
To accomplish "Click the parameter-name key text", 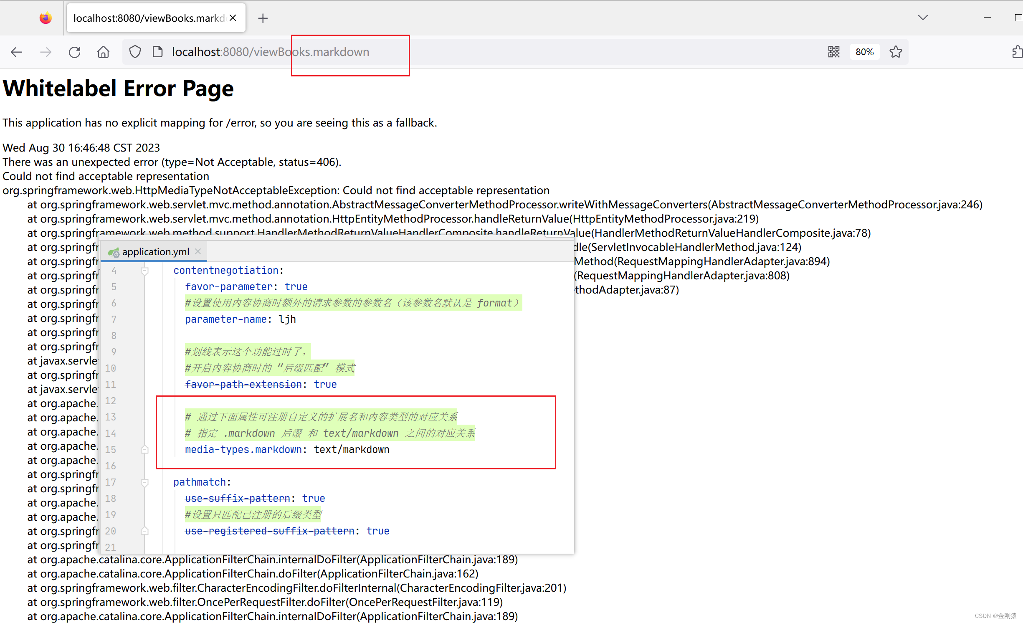I will click(226, 319).
